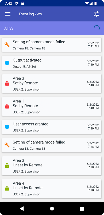Tap the green unlocked icon for Area 3
The width and height of the screenshot is (104, 215).
7,166
